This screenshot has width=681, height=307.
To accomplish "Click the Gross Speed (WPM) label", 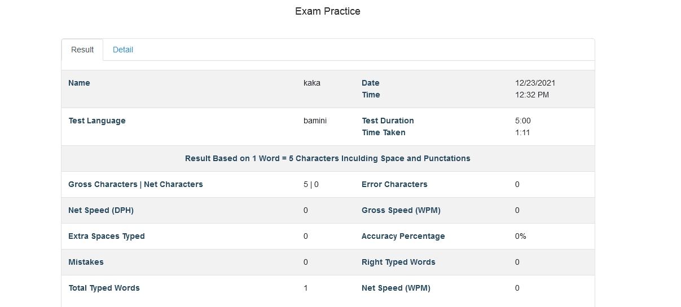I will point(401,210).
